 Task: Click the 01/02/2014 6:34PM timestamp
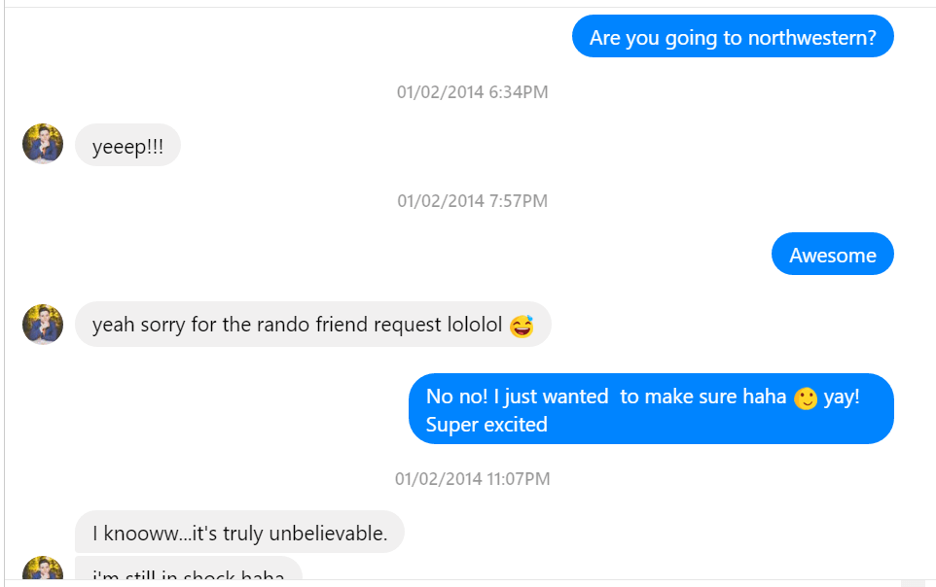coord(472,92)
